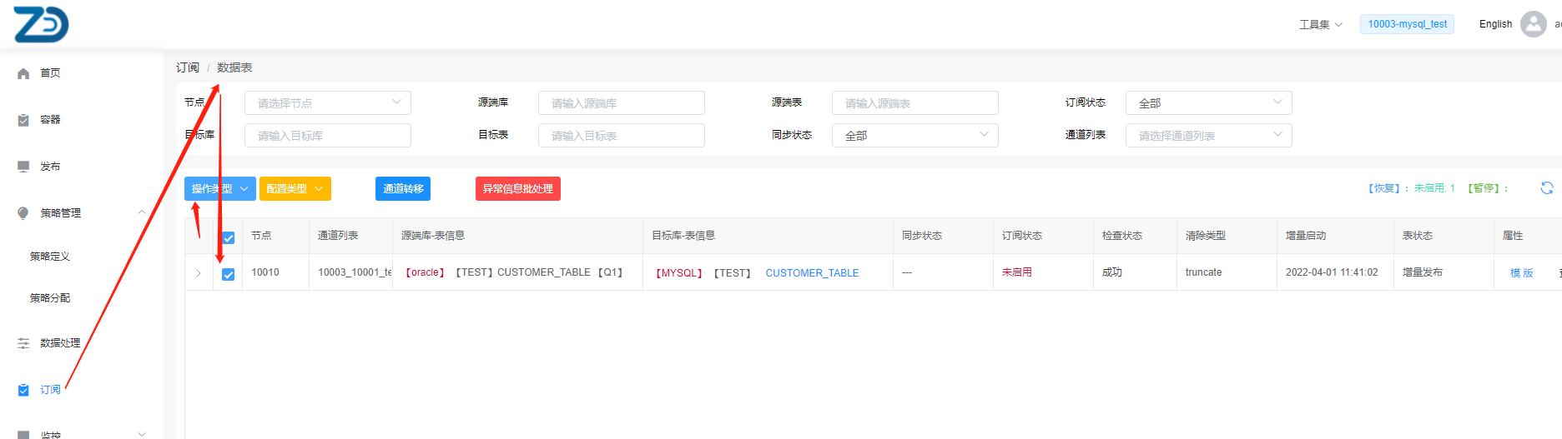The image size is (1562, 439).
Task: Expand the row for node 10010
Action: point(198,273)
